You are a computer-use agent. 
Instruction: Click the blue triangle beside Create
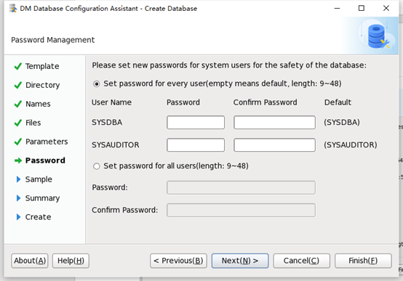[x=18, y=217]
